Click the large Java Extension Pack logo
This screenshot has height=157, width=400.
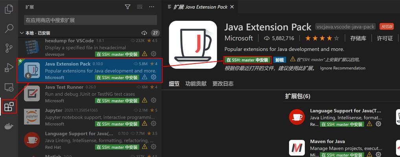(193, 45)
